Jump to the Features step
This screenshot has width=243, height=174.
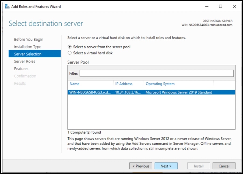(21, 69)
